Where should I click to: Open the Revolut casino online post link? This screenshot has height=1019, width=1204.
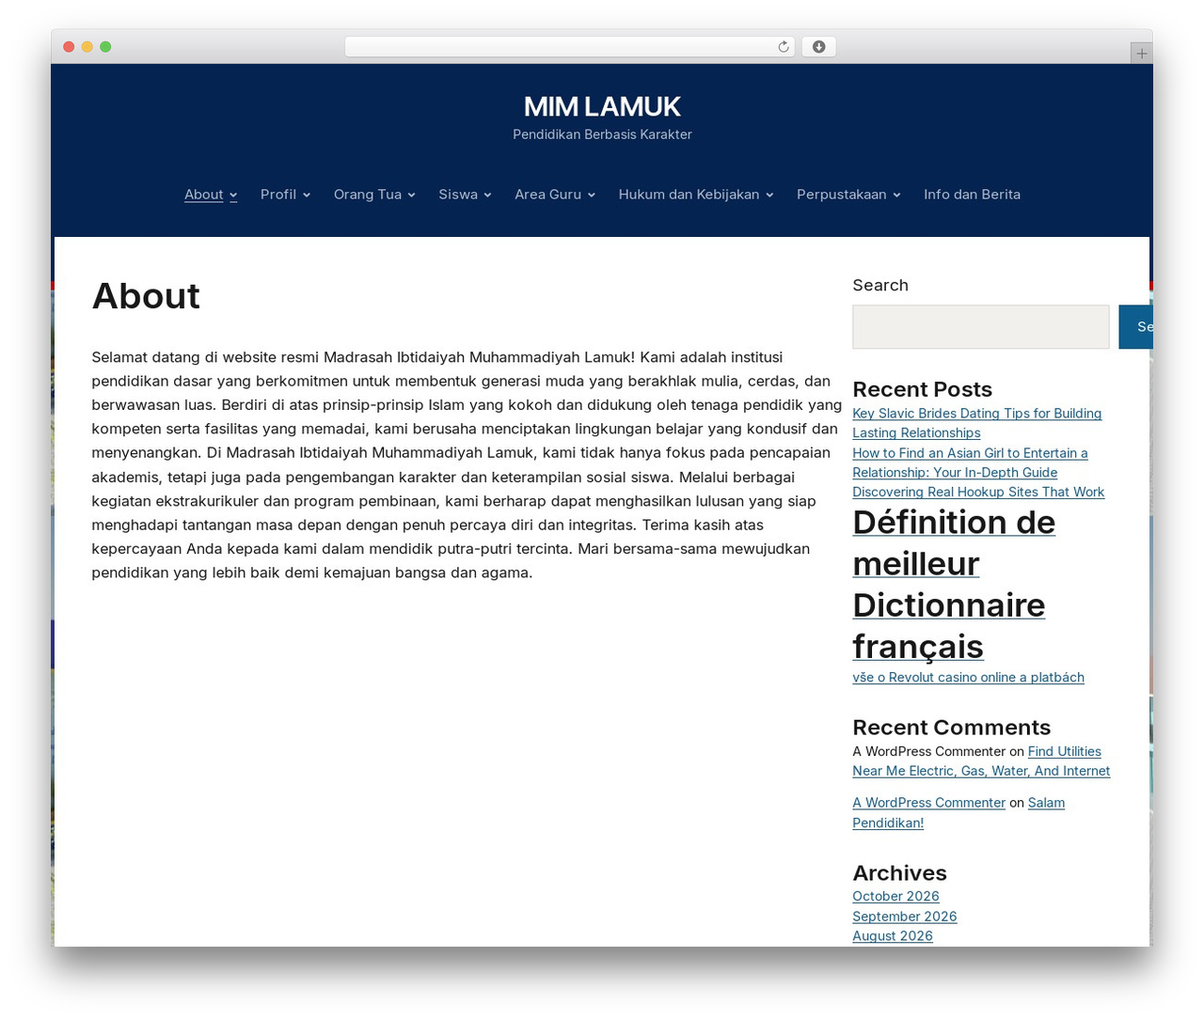[968, 677]
